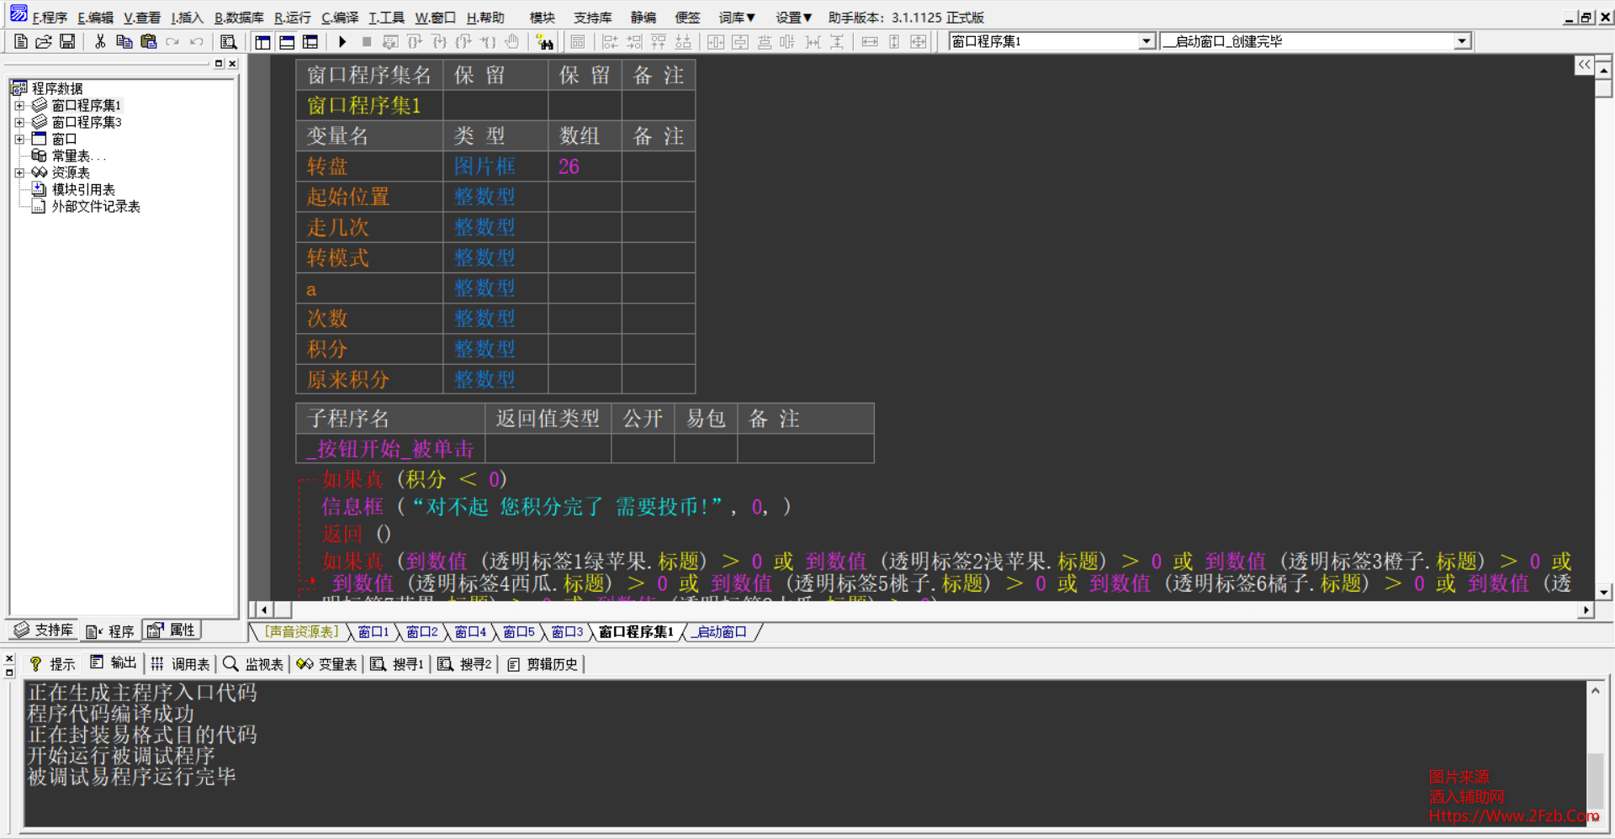Expand the 窗口 tree node
The width and height of the screenshot is (1615, 839).
(19, 140)
